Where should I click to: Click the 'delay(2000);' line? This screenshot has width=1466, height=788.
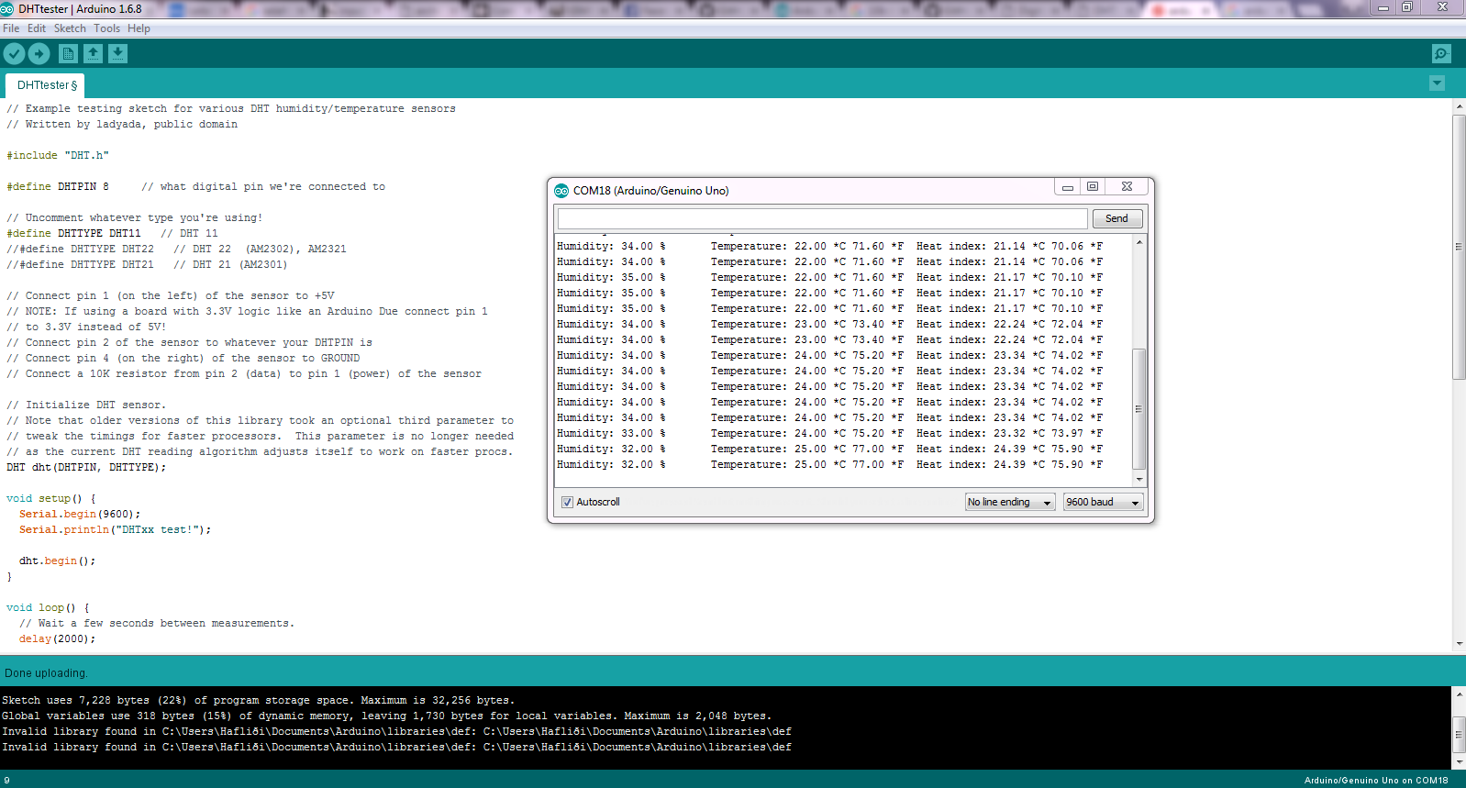57,639
